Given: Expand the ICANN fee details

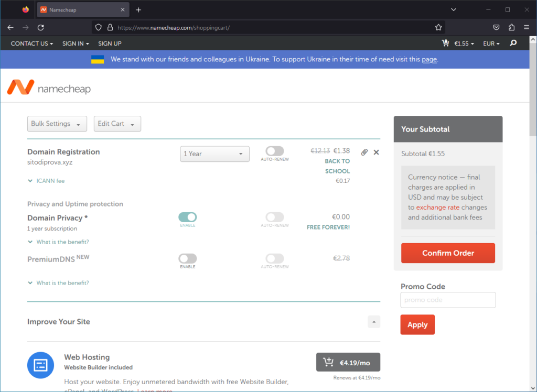Looking at the screenshot, I should pyautogui.click(x=46, y=181).
